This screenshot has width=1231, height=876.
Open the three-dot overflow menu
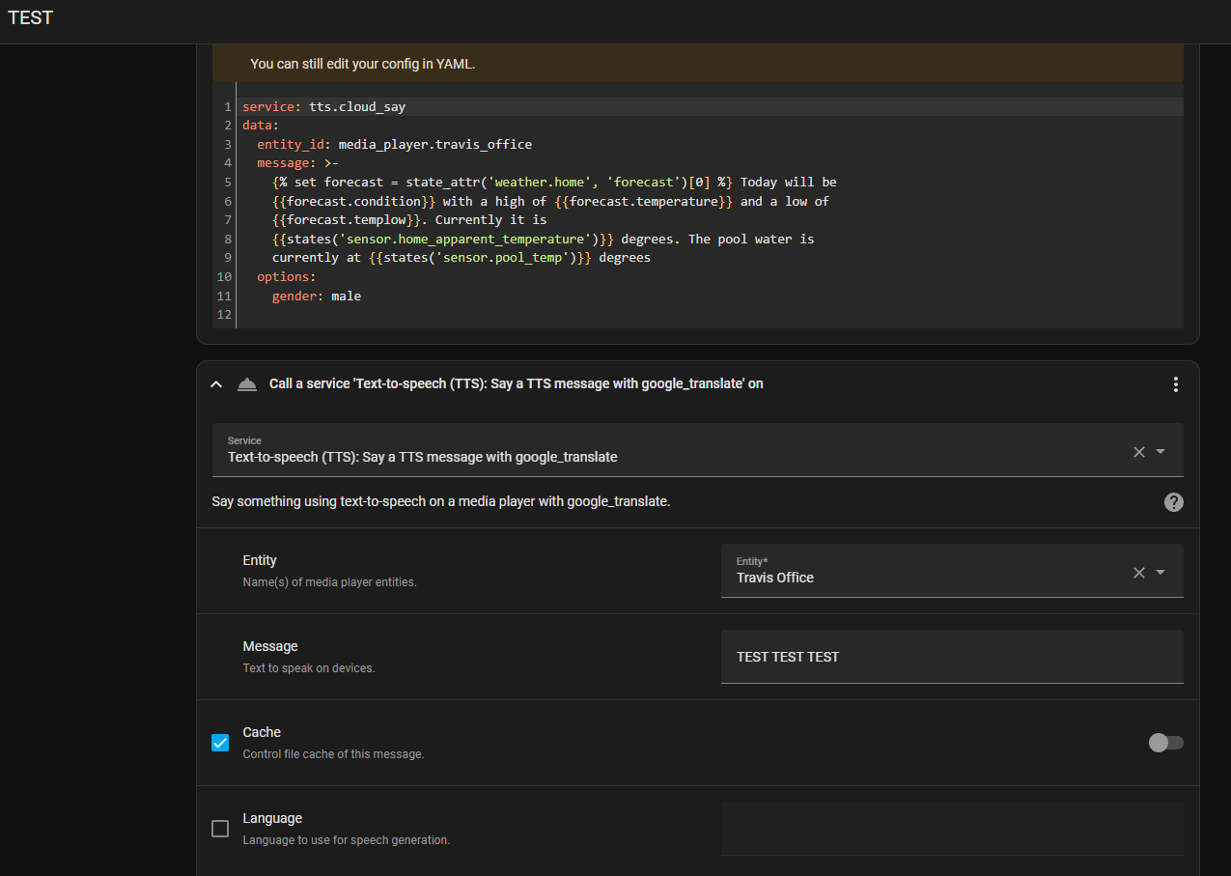(1175, 383)
